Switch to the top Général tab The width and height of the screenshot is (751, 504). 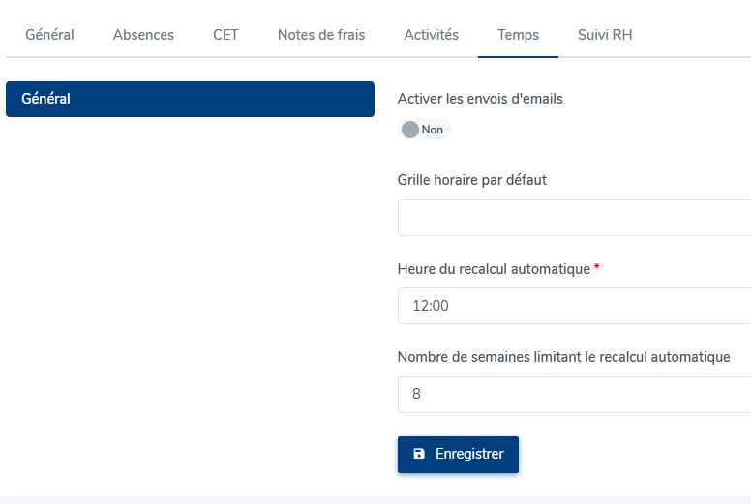[49, 35]
